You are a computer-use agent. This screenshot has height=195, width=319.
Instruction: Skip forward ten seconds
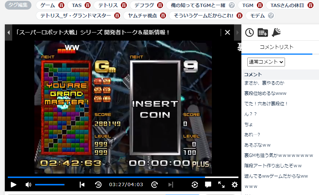(155, 185)
